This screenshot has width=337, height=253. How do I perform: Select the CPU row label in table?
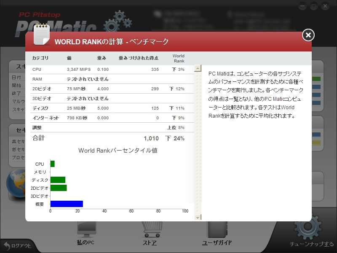37,70
